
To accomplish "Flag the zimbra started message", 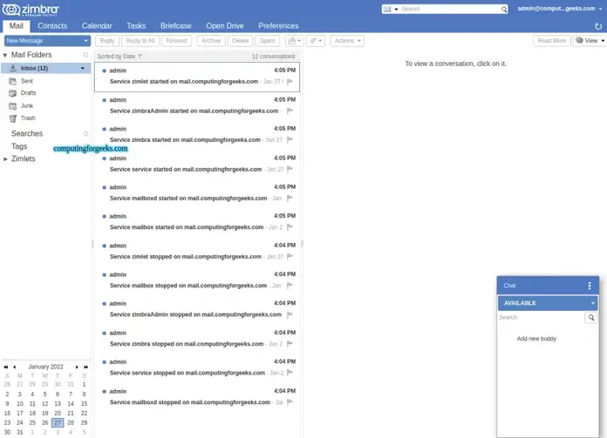I will 290,139.
